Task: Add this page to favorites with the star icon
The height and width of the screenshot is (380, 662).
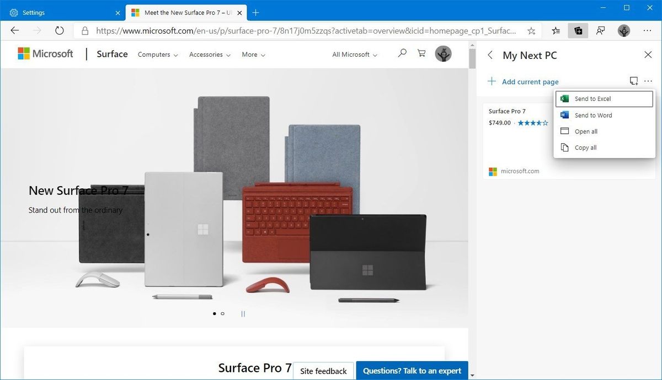Action: [531, 31]
